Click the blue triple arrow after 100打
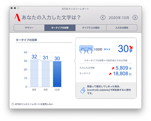Image resolution: width=151 pixels, height=121 pixels. [108, 49]
